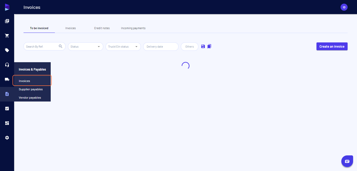Viewport: 357px width, 171px height.
Task: Expand the Truck/Ctn status dropdown
Action: coord(123,47)
